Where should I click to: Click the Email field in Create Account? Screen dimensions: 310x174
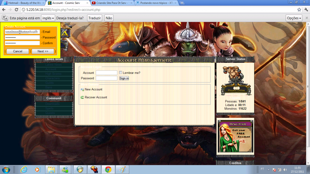pos(22,32)
